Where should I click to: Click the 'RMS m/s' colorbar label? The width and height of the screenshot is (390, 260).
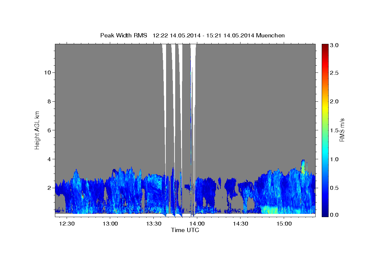pos(342,130)
